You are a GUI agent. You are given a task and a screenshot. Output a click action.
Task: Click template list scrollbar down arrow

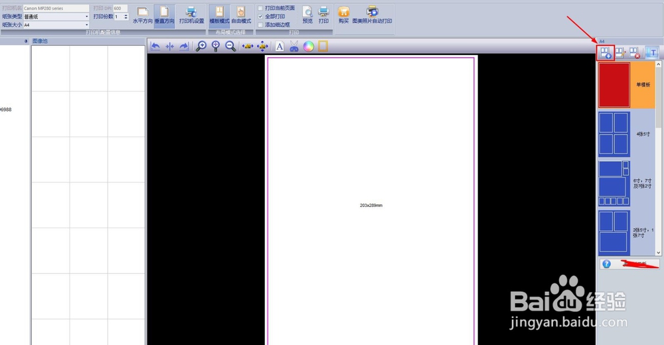[658, 253]
